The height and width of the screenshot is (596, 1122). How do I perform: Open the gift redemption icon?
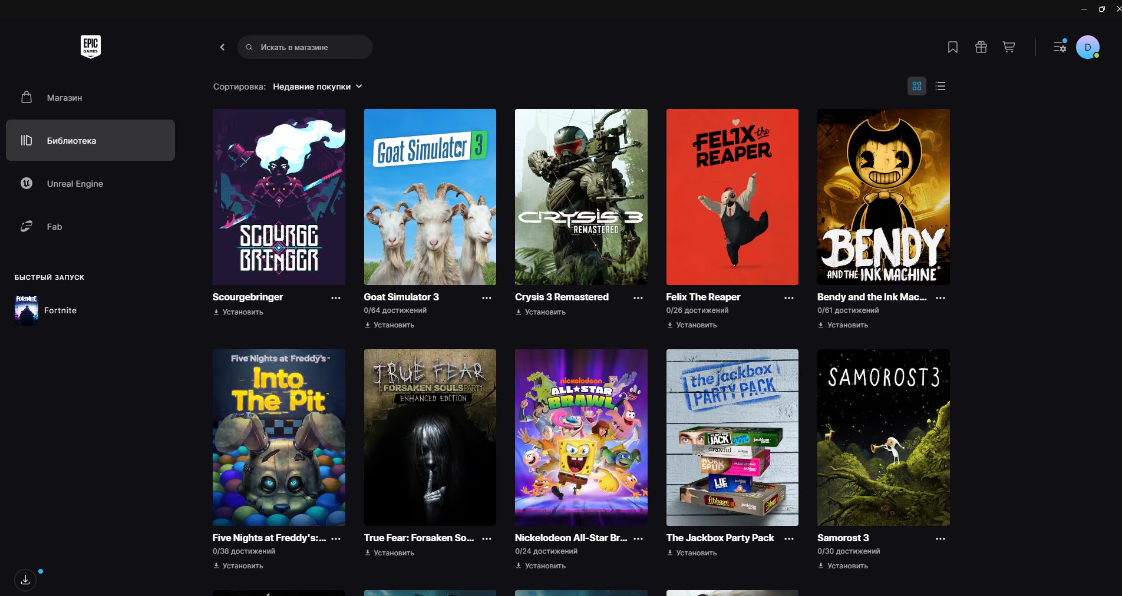click(981, 47)
